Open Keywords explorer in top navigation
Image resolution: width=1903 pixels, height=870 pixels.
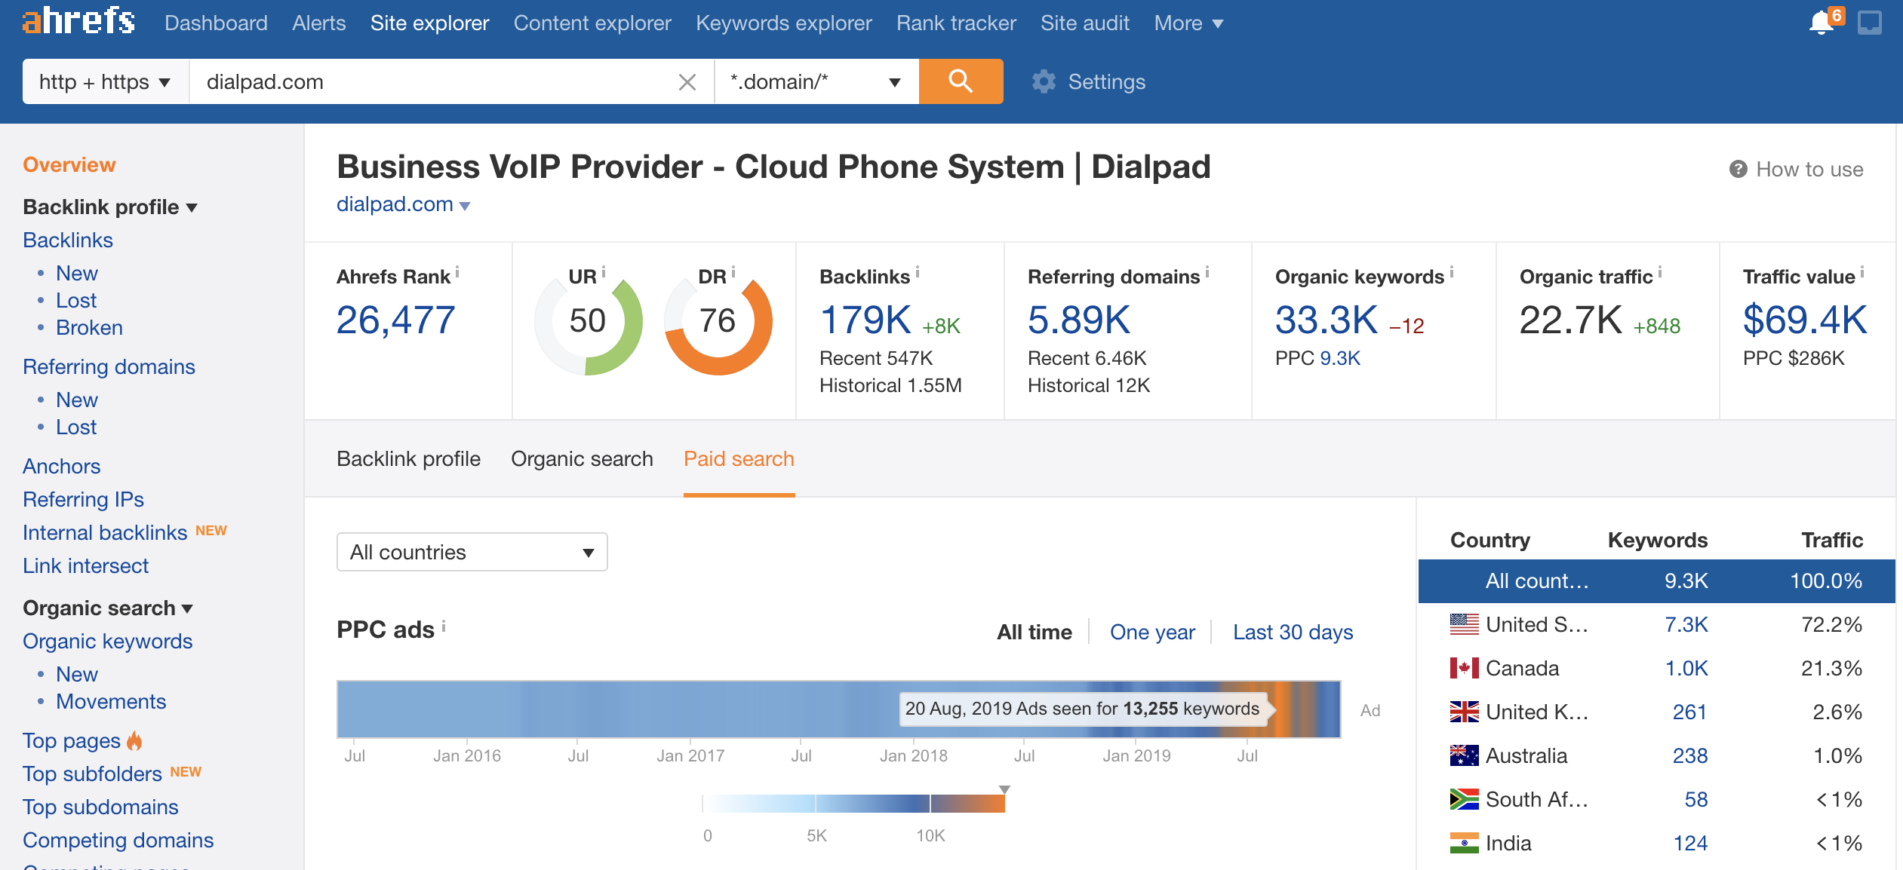pyautogui.click(x=783, y=23)
